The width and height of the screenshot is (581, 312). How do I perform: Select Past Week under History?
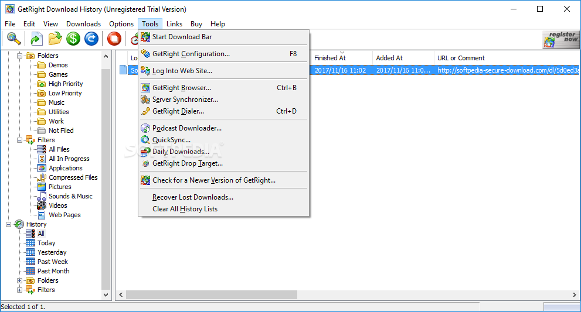pyautogui.click(x=53, y=262)
